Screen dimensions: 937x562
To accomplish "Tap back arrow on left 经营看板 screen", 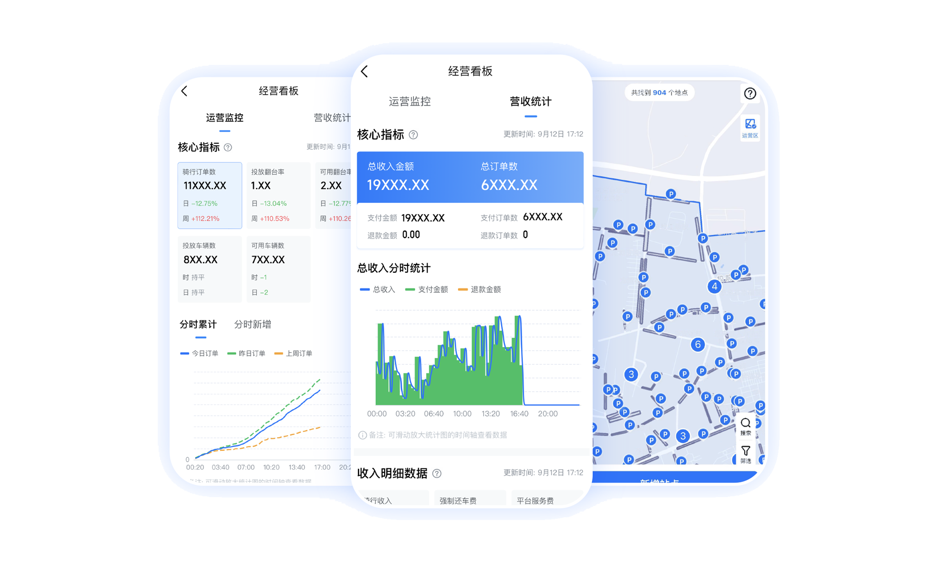I will tap(184, 91).
